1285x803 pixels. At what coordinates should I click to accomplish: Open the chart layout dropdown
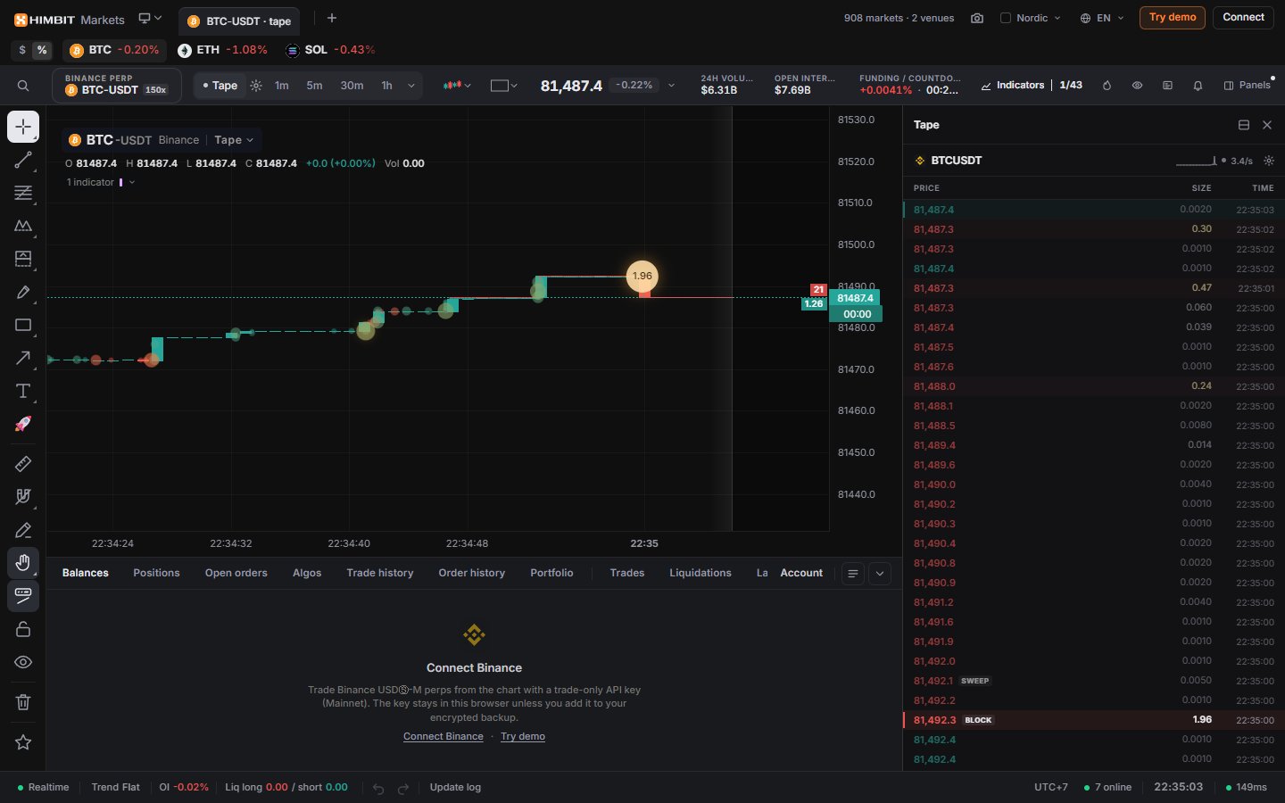pos(504,86)
